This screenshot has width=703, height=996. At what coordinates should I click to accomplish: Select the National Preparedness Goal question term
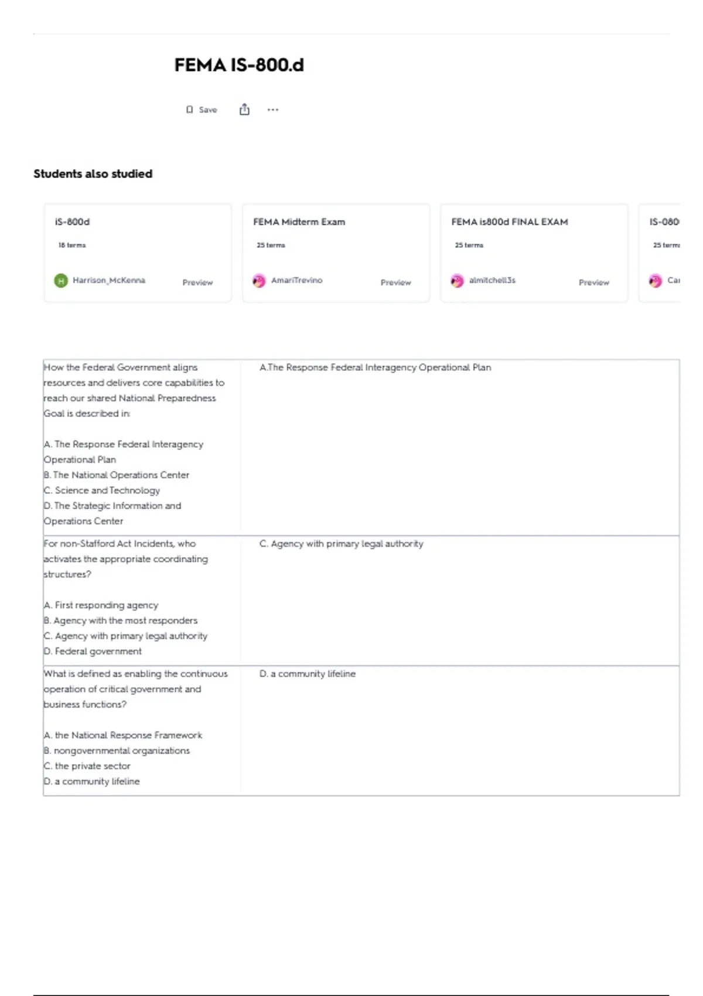pyautogui.click(x=134, y=390)
